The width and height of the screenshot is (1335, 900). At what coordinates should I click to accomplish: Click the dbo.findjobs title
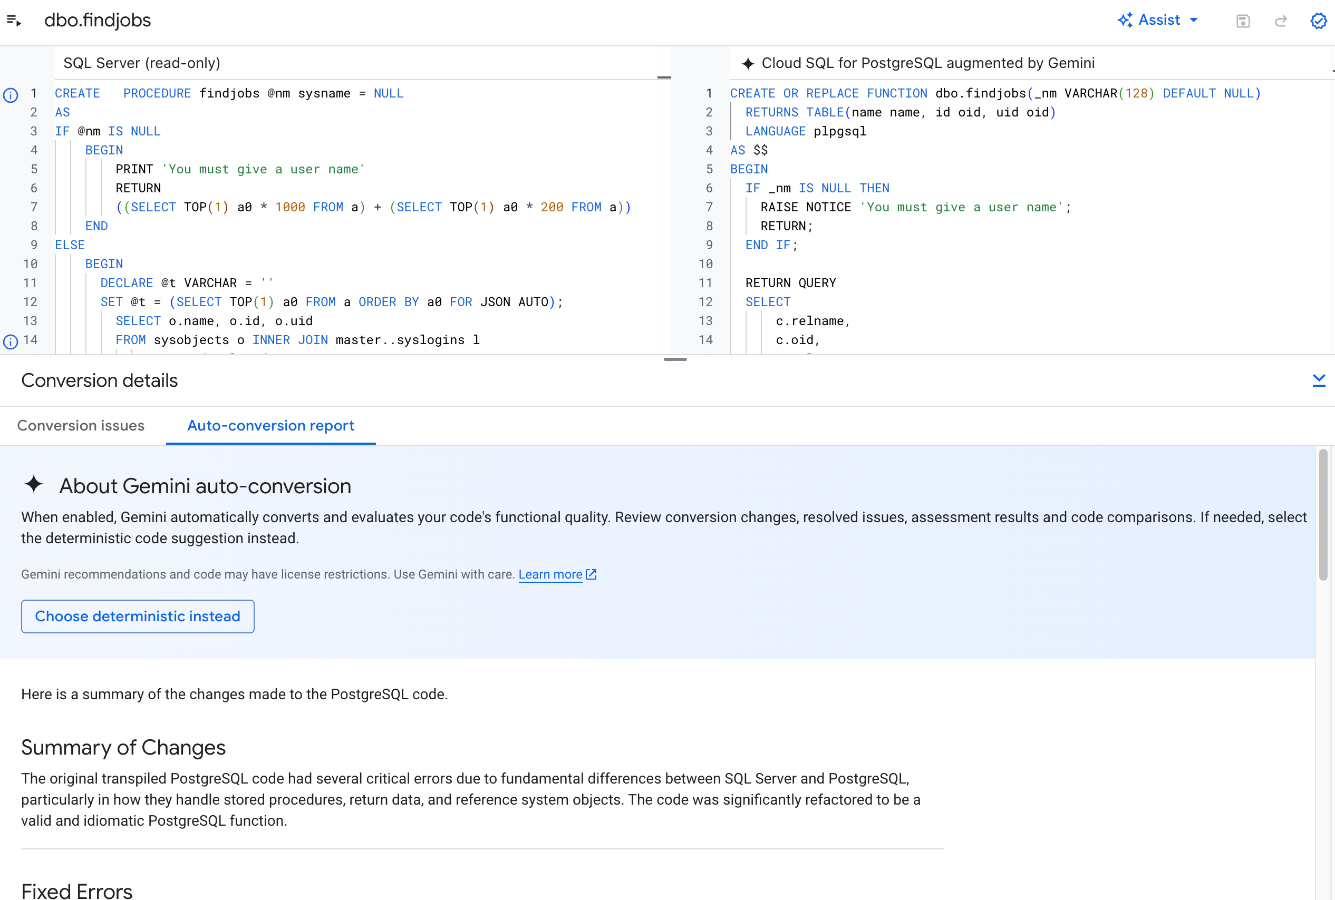click(x=98, y=21)
